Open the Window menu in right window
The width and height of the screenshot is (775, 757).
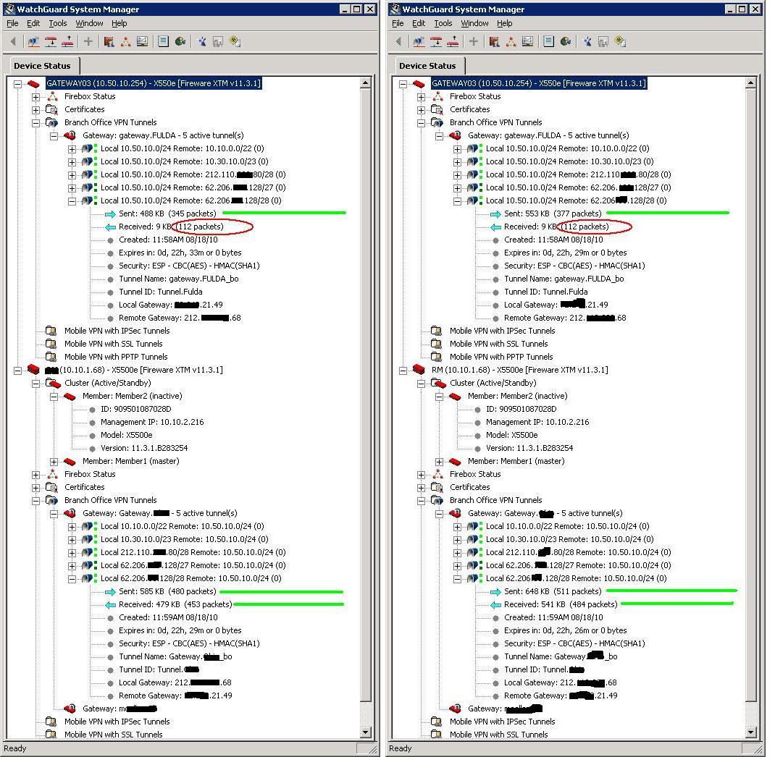[474, 23]
